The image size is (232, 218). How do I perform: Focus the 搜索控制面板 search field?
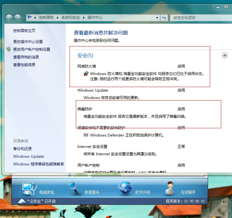click(x=201, y=18)
